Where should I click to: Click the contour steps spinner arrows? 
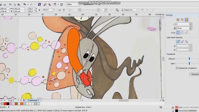pos(190,24)
